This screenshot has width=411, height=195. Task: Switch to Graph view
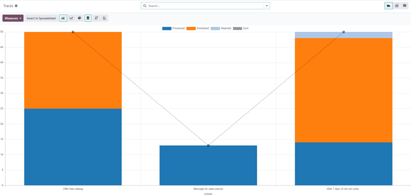388,6
